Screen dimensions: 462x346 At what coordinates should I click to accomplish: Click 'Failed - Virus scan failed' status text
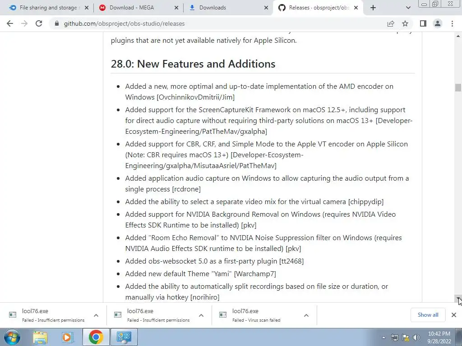[x=256, y=320]
